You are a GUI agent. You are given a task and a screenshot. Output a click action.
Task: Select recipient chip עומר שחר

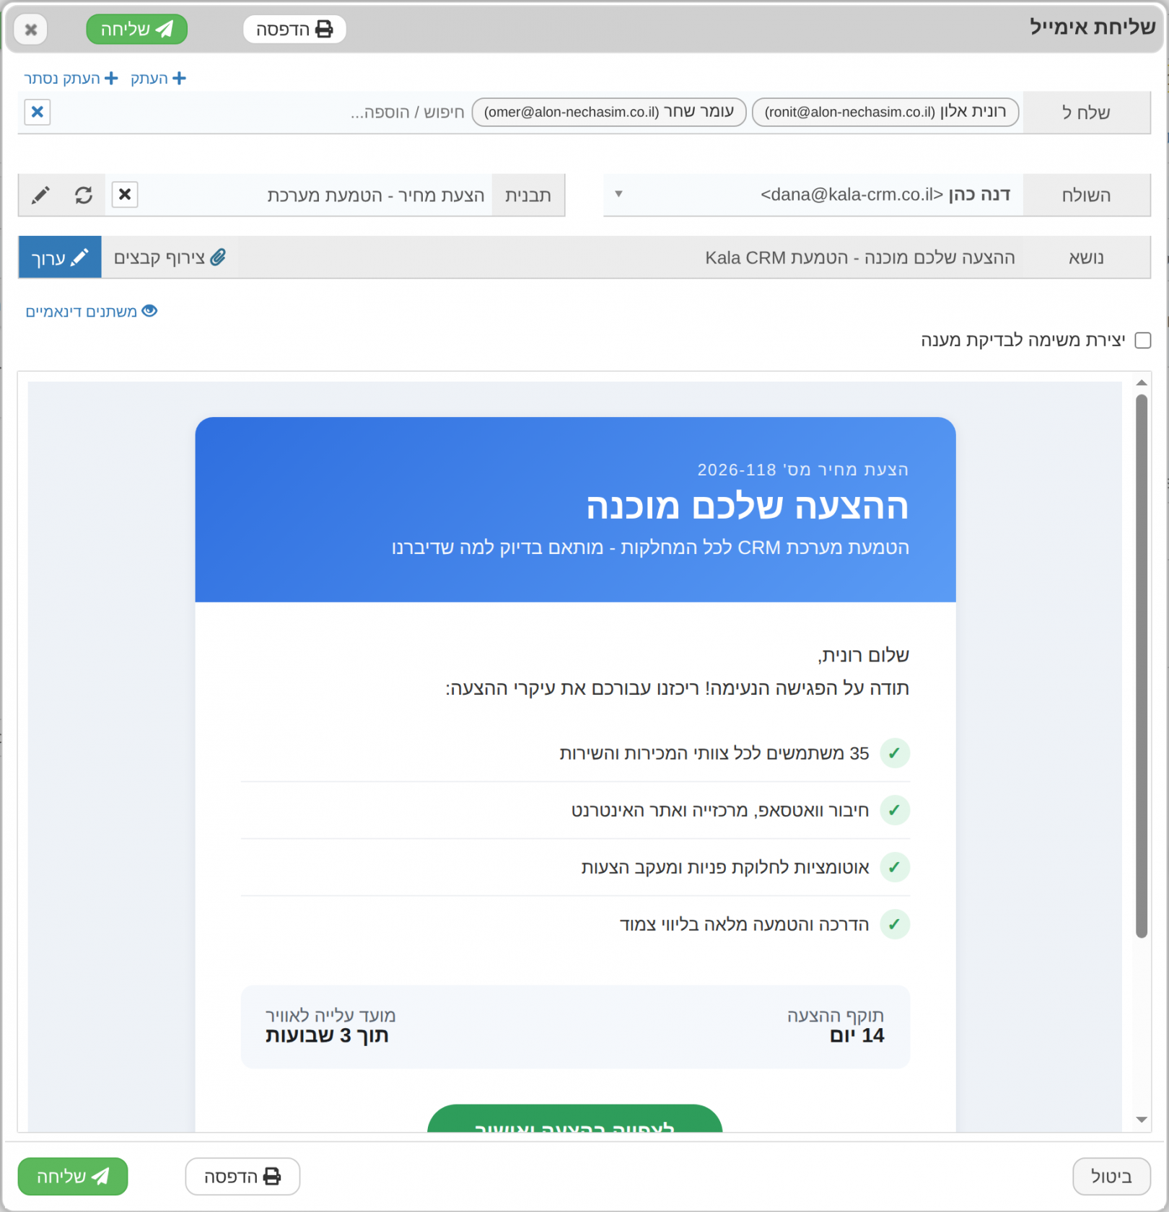[x=609, y=112]
